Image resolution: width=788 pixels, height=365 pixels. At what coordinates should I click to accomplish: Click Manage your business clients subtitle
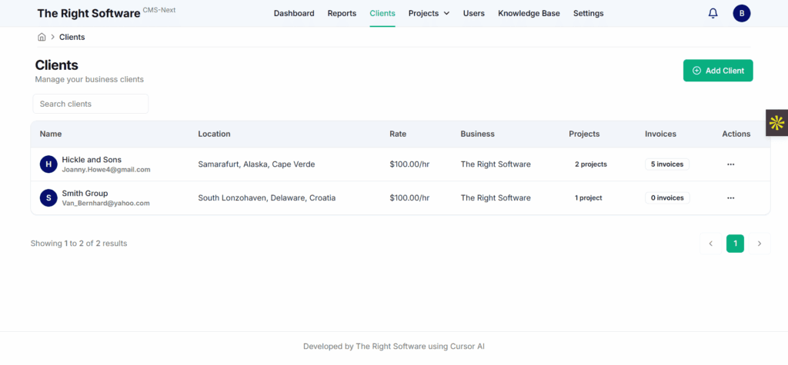coord(89,79)
